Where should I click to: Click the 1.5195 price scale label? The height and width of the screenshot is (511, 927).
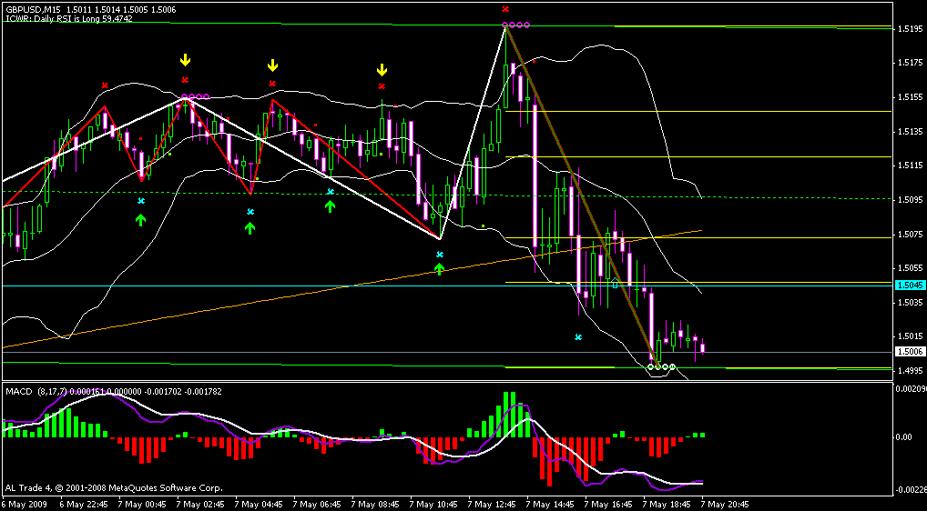click(909, 29)
